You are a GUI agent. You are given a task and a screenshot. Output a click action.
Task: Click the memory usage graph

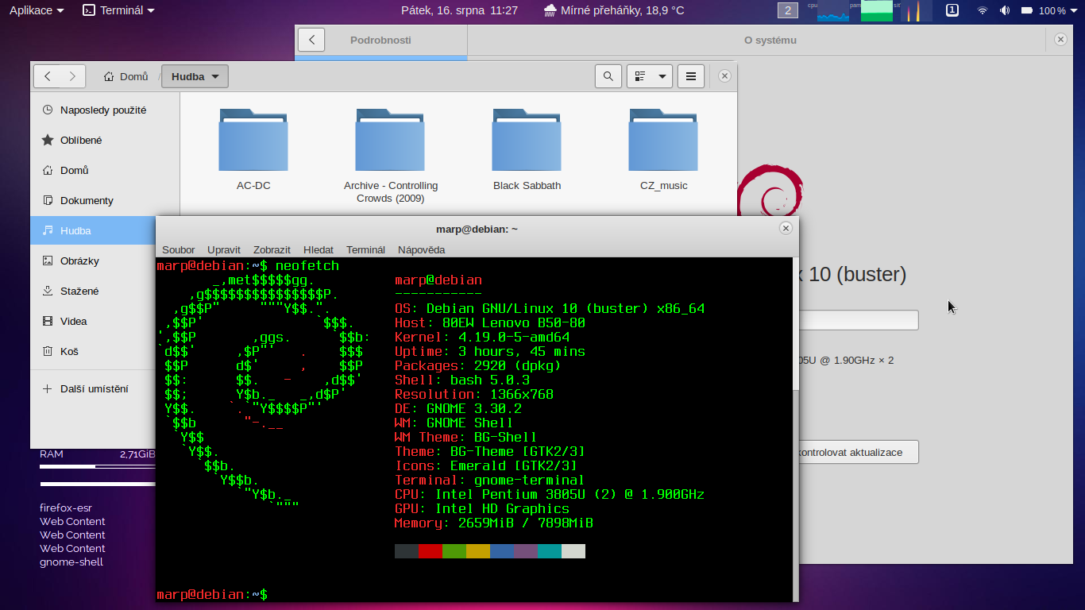(x=877, y=10)
